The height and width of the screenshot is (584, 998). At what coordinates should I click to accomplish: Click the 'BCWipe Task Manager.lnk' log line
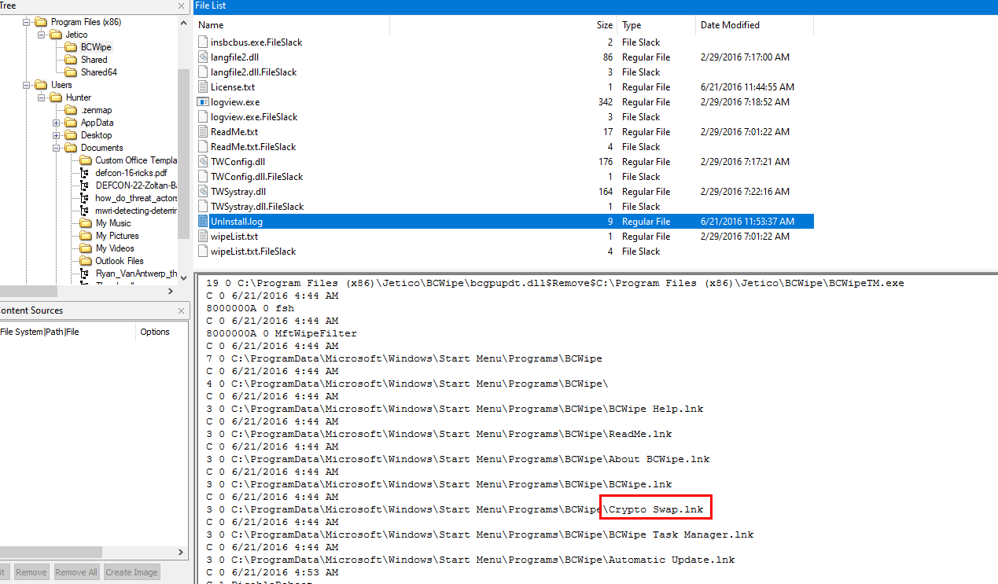(480, 534)
